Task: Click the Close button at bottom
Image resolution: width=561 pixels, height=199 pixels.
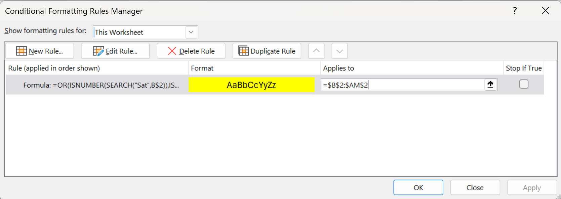Action: point(475,188)
